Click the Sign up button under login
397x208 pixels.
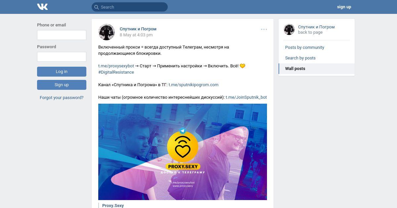(x=62, y=85)
